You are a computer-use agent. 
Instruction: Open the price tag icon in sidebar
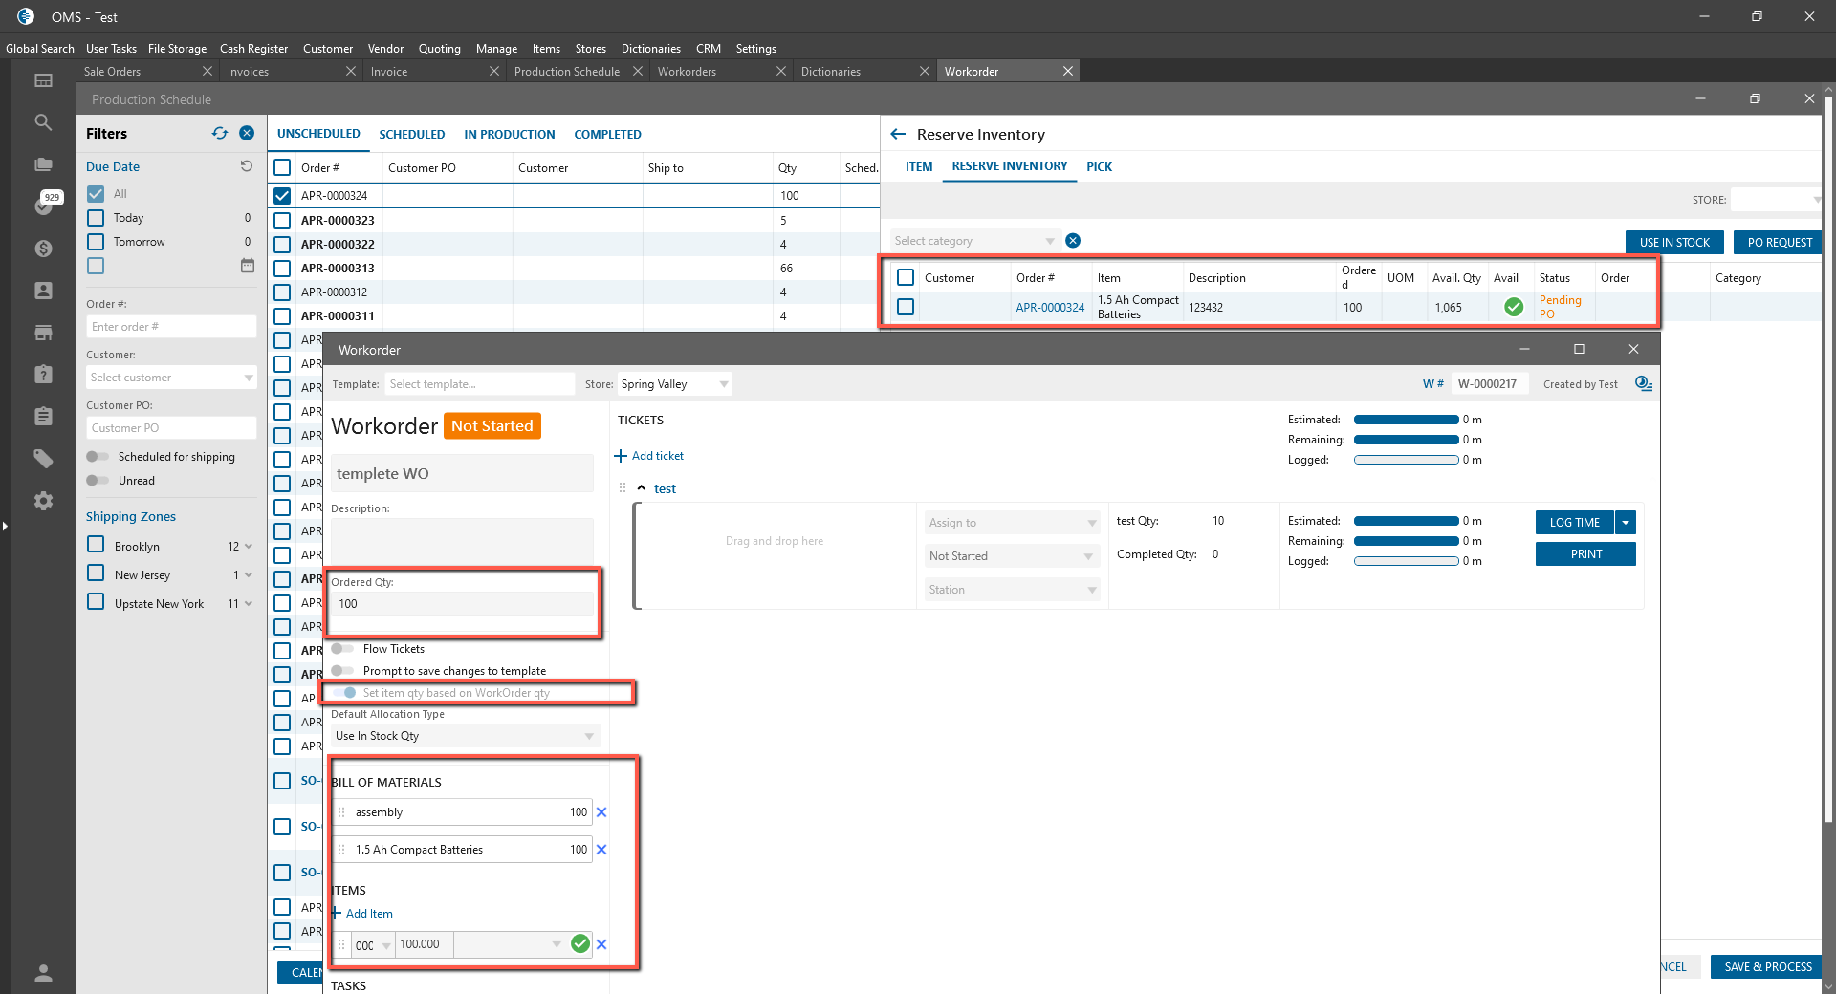click(43, 459)
